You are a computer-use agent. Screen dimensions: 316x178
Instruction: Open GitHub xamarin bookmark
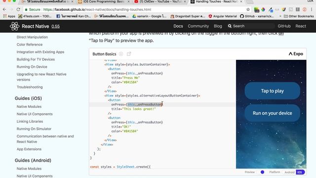(x=257, y=16)
